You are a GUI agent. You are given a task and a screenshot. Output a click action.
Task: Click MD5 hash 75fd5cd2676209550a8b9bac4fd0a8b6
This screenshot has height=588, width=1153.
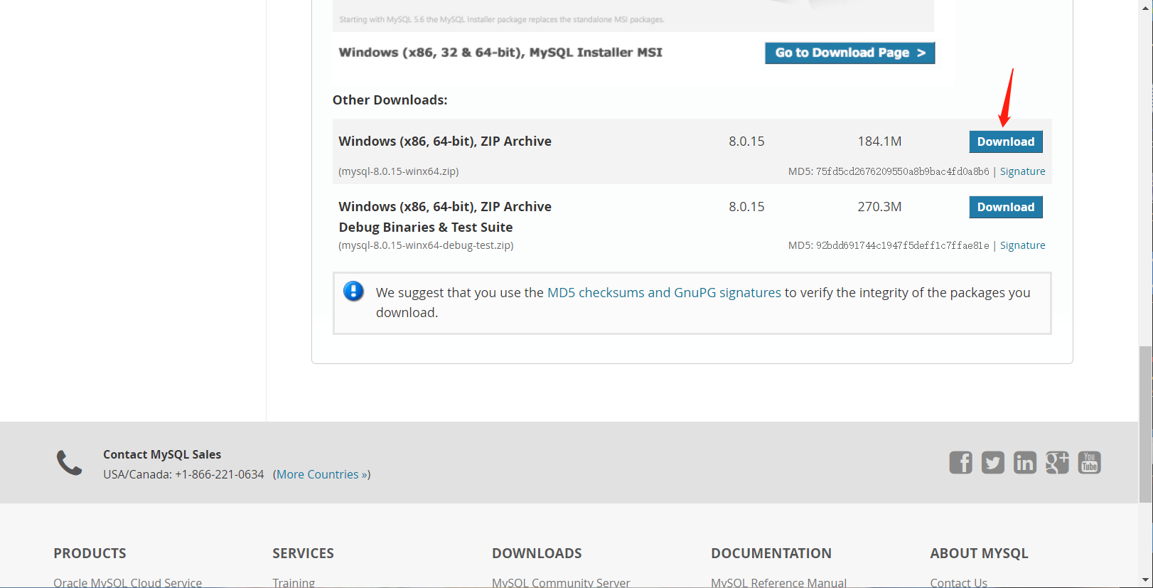click(902, 171)
